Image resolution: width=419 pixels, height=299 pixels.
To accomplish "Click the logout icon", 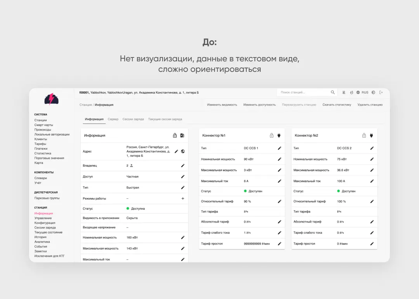I will [381, 92].
